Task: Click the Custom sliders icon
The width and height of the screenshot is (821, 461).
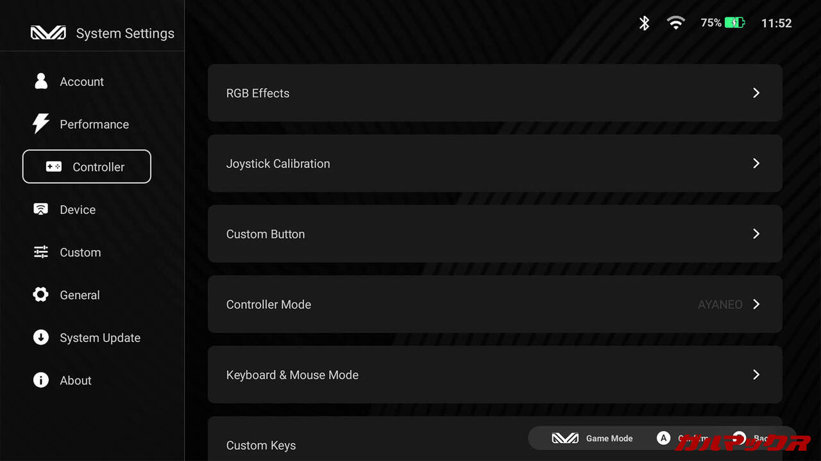Action: point(41,252)
